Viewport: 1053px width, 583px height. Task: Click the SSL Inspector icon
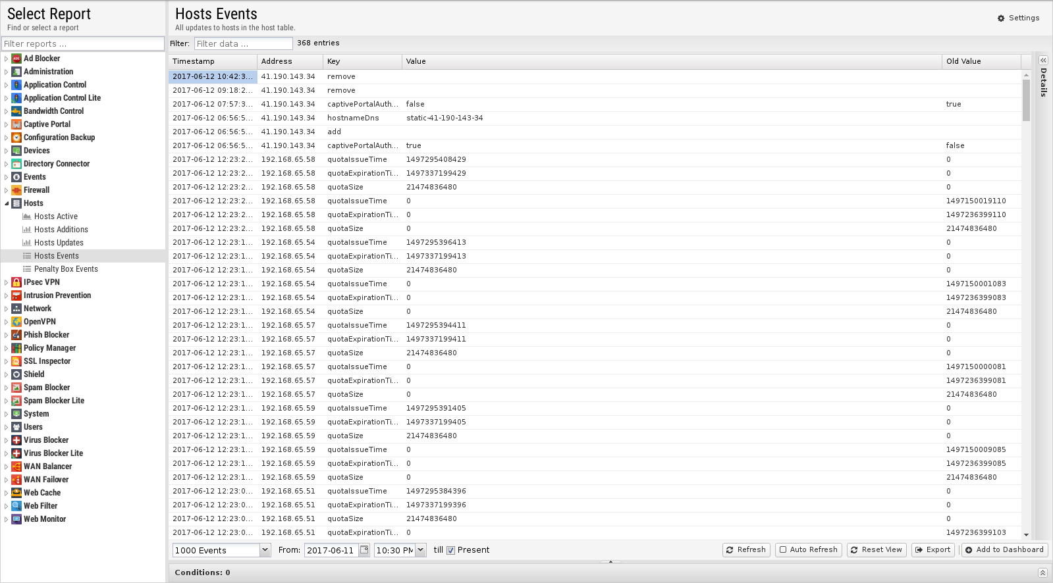coord(16,361)
